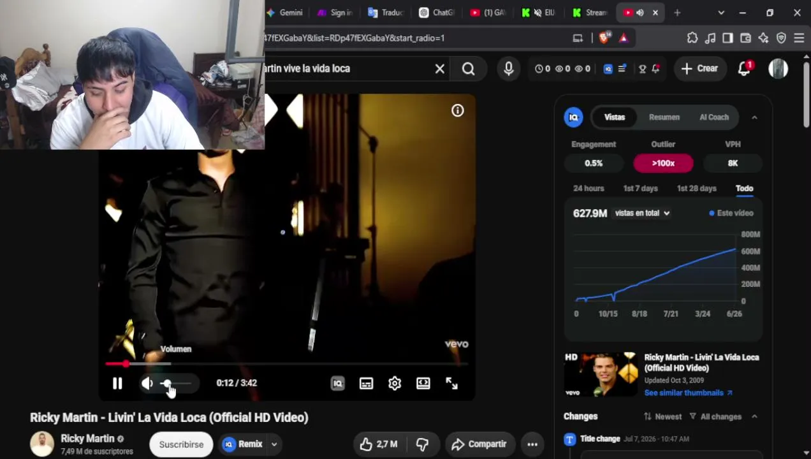
Task: Open See similar thumbnails link
Action: coord(688,393)
